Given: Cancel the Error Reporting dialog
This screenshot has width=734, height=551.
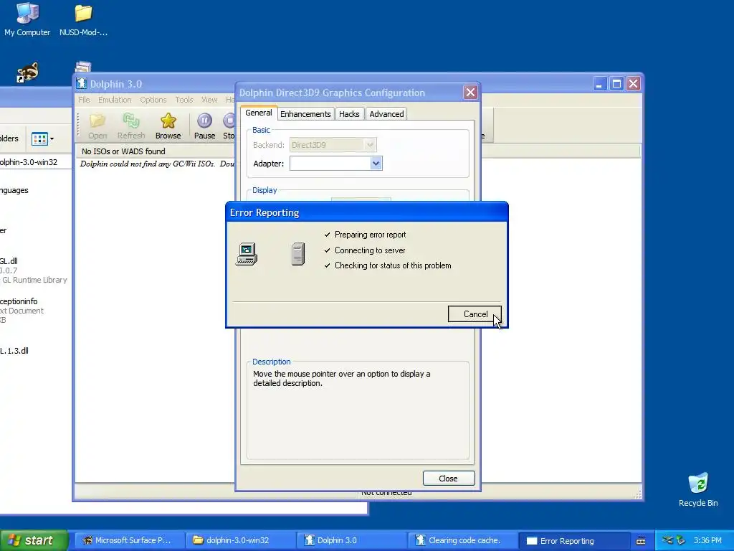Looking at the screenshot, I should tap(475, 314).
